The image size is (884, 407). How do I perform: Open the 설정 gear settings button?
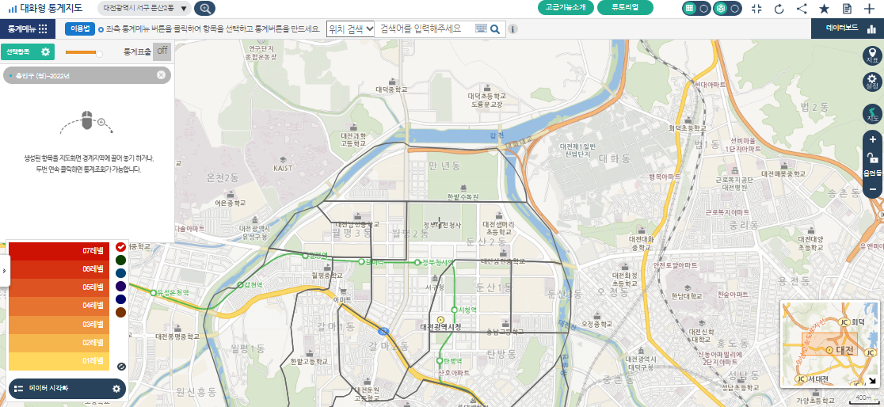(872, 82)
